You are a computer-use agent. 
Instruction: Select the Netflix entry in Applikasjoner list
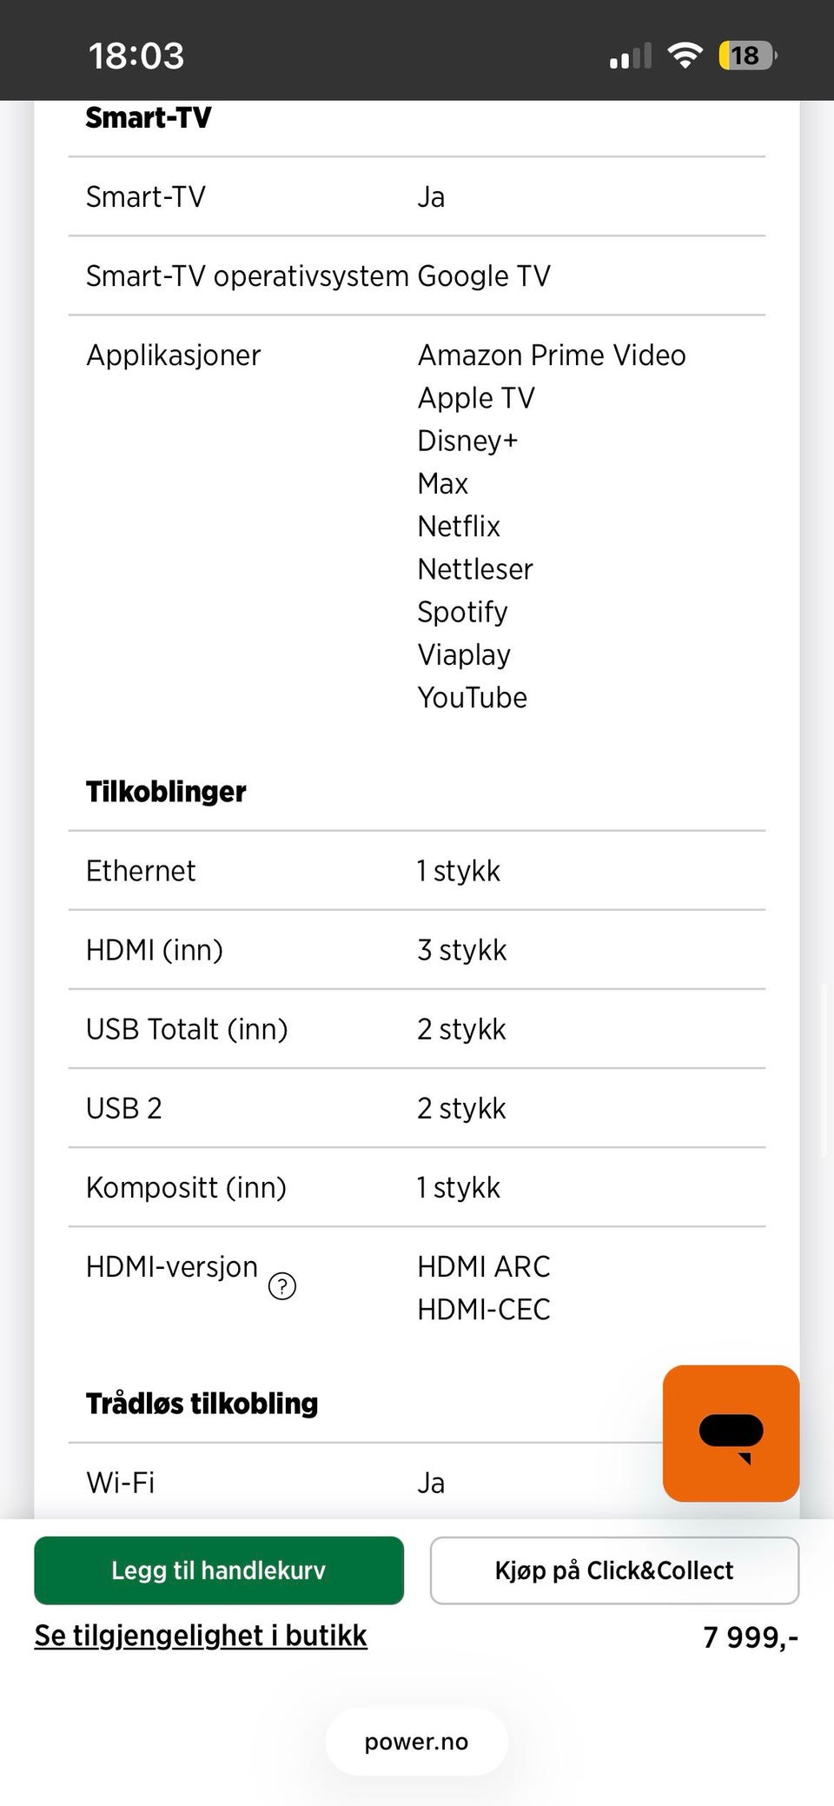[x=459, y=527]
